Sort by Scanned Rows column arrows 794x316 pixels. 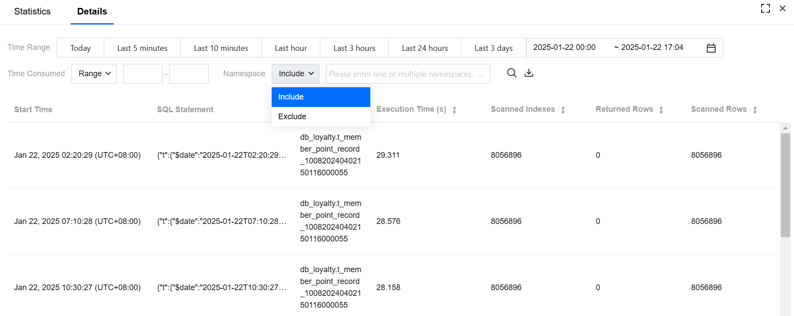(755, 110)
